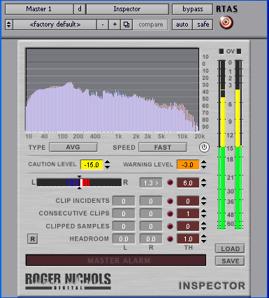269x298 pixels.
Task: Open the Inspector plug-in selector
Action: [x=127, y=9]
